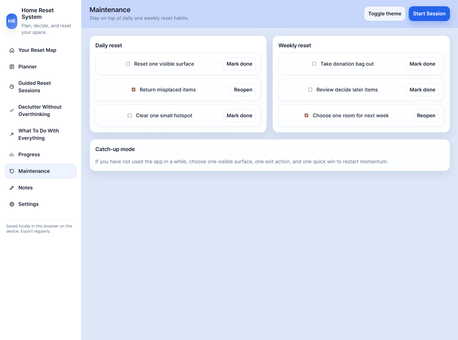
Task: Click the home icon beside Your Reset Map
Action: click(12, 50)
